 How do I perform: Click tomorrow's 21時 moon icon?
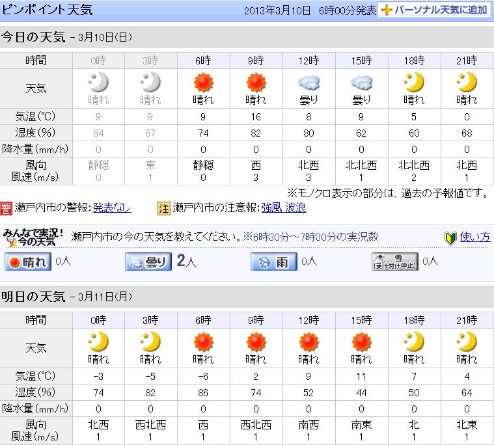pos(467,342)
